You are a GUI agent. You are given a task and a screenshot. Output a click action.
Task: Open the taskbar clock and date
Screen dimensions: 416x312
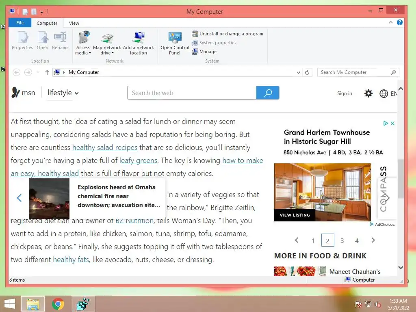point(398,304)
